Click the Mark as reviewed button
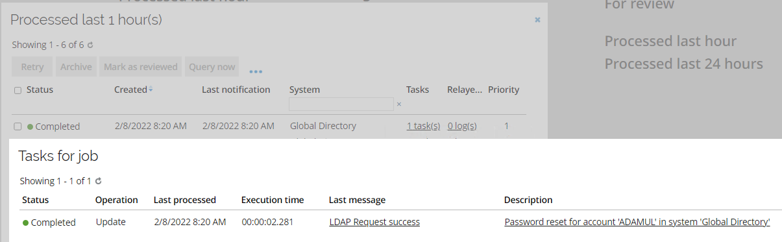The height and width of the screenshot is (242, 782). 141,67
